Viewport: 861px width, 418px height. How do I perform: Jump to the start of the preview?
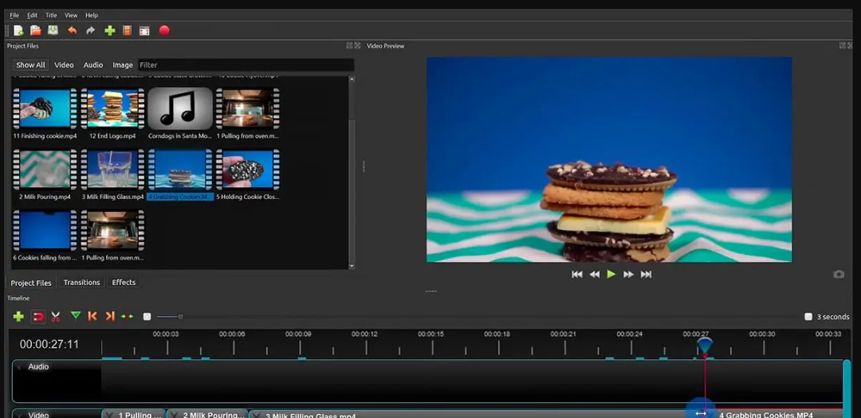point(577,274)
